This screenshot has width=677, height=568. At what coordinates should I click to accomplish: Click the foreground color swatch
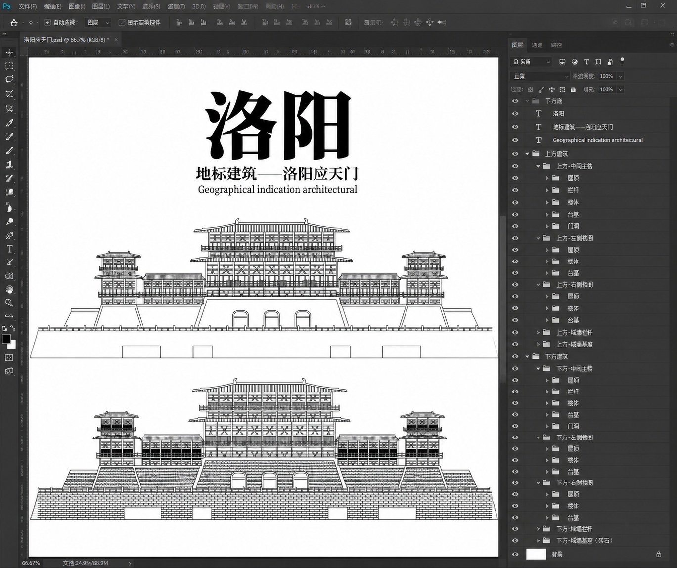coord(6,339)
